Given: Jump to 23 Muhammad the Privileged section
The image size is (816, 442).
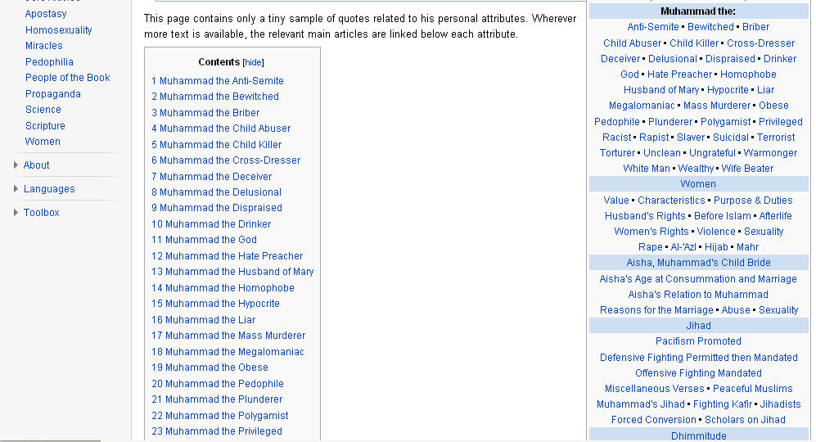Looking at the screenshot, I should click(x=217, y=431).
